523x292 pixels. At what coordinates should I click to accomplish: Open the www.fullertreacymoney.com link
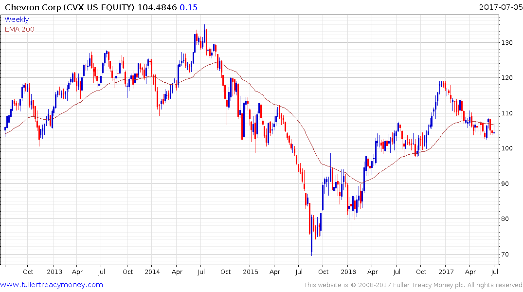(52, 285)
